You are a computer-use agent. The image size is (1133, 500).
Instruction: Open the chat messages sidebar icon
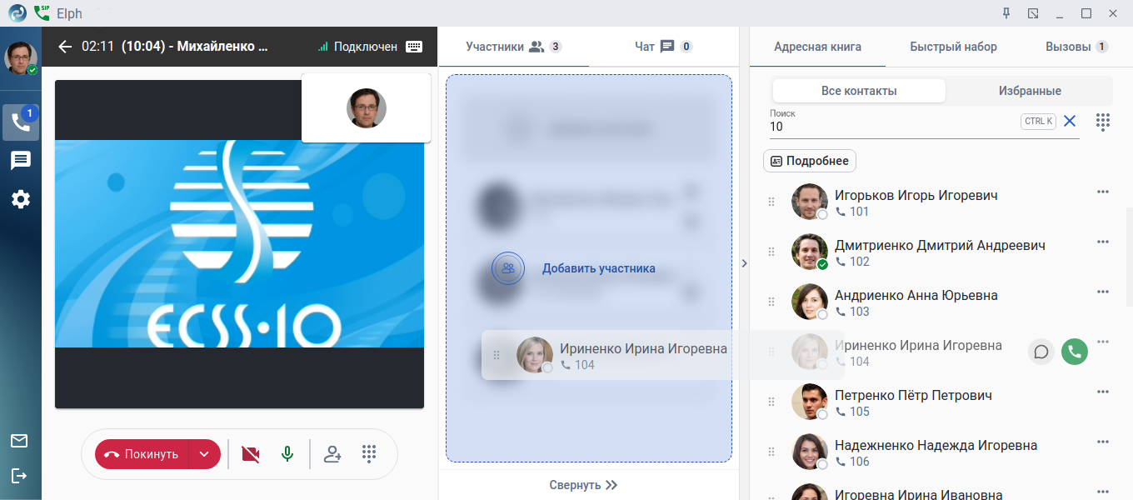pos(21,161)
